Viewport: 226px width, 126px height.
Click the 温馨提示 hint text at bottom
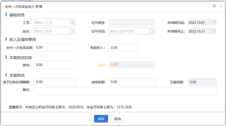(70, 107)
